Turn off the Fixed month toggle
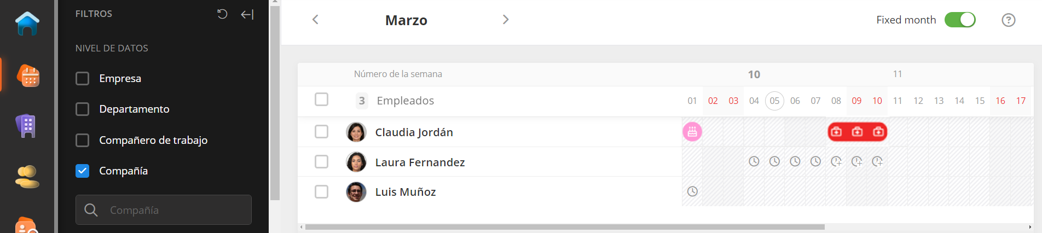This screenshot has height=233, width=1042. [960, 20]
